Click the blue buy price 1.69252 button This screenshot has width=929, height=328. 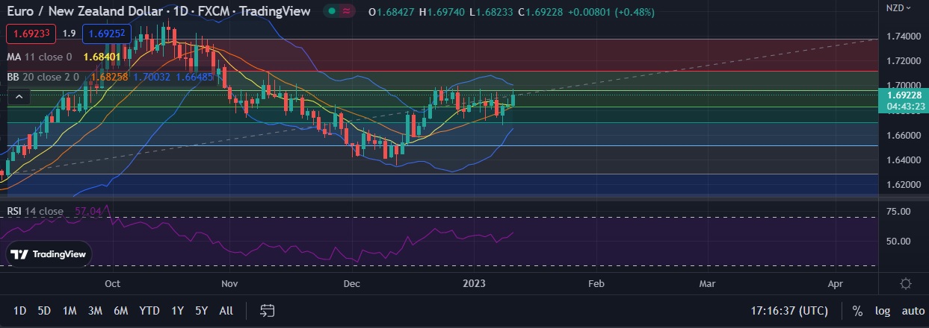click(x=107, y=33)
